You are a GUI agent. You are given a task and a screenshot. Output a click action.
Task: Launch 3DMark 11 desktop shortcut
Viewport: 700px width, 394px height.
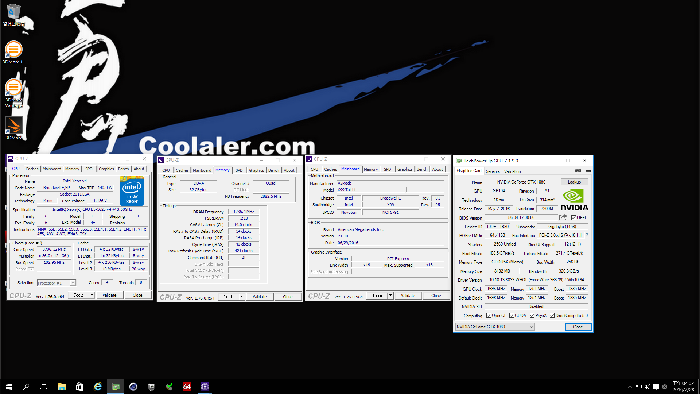coord(13,52)
